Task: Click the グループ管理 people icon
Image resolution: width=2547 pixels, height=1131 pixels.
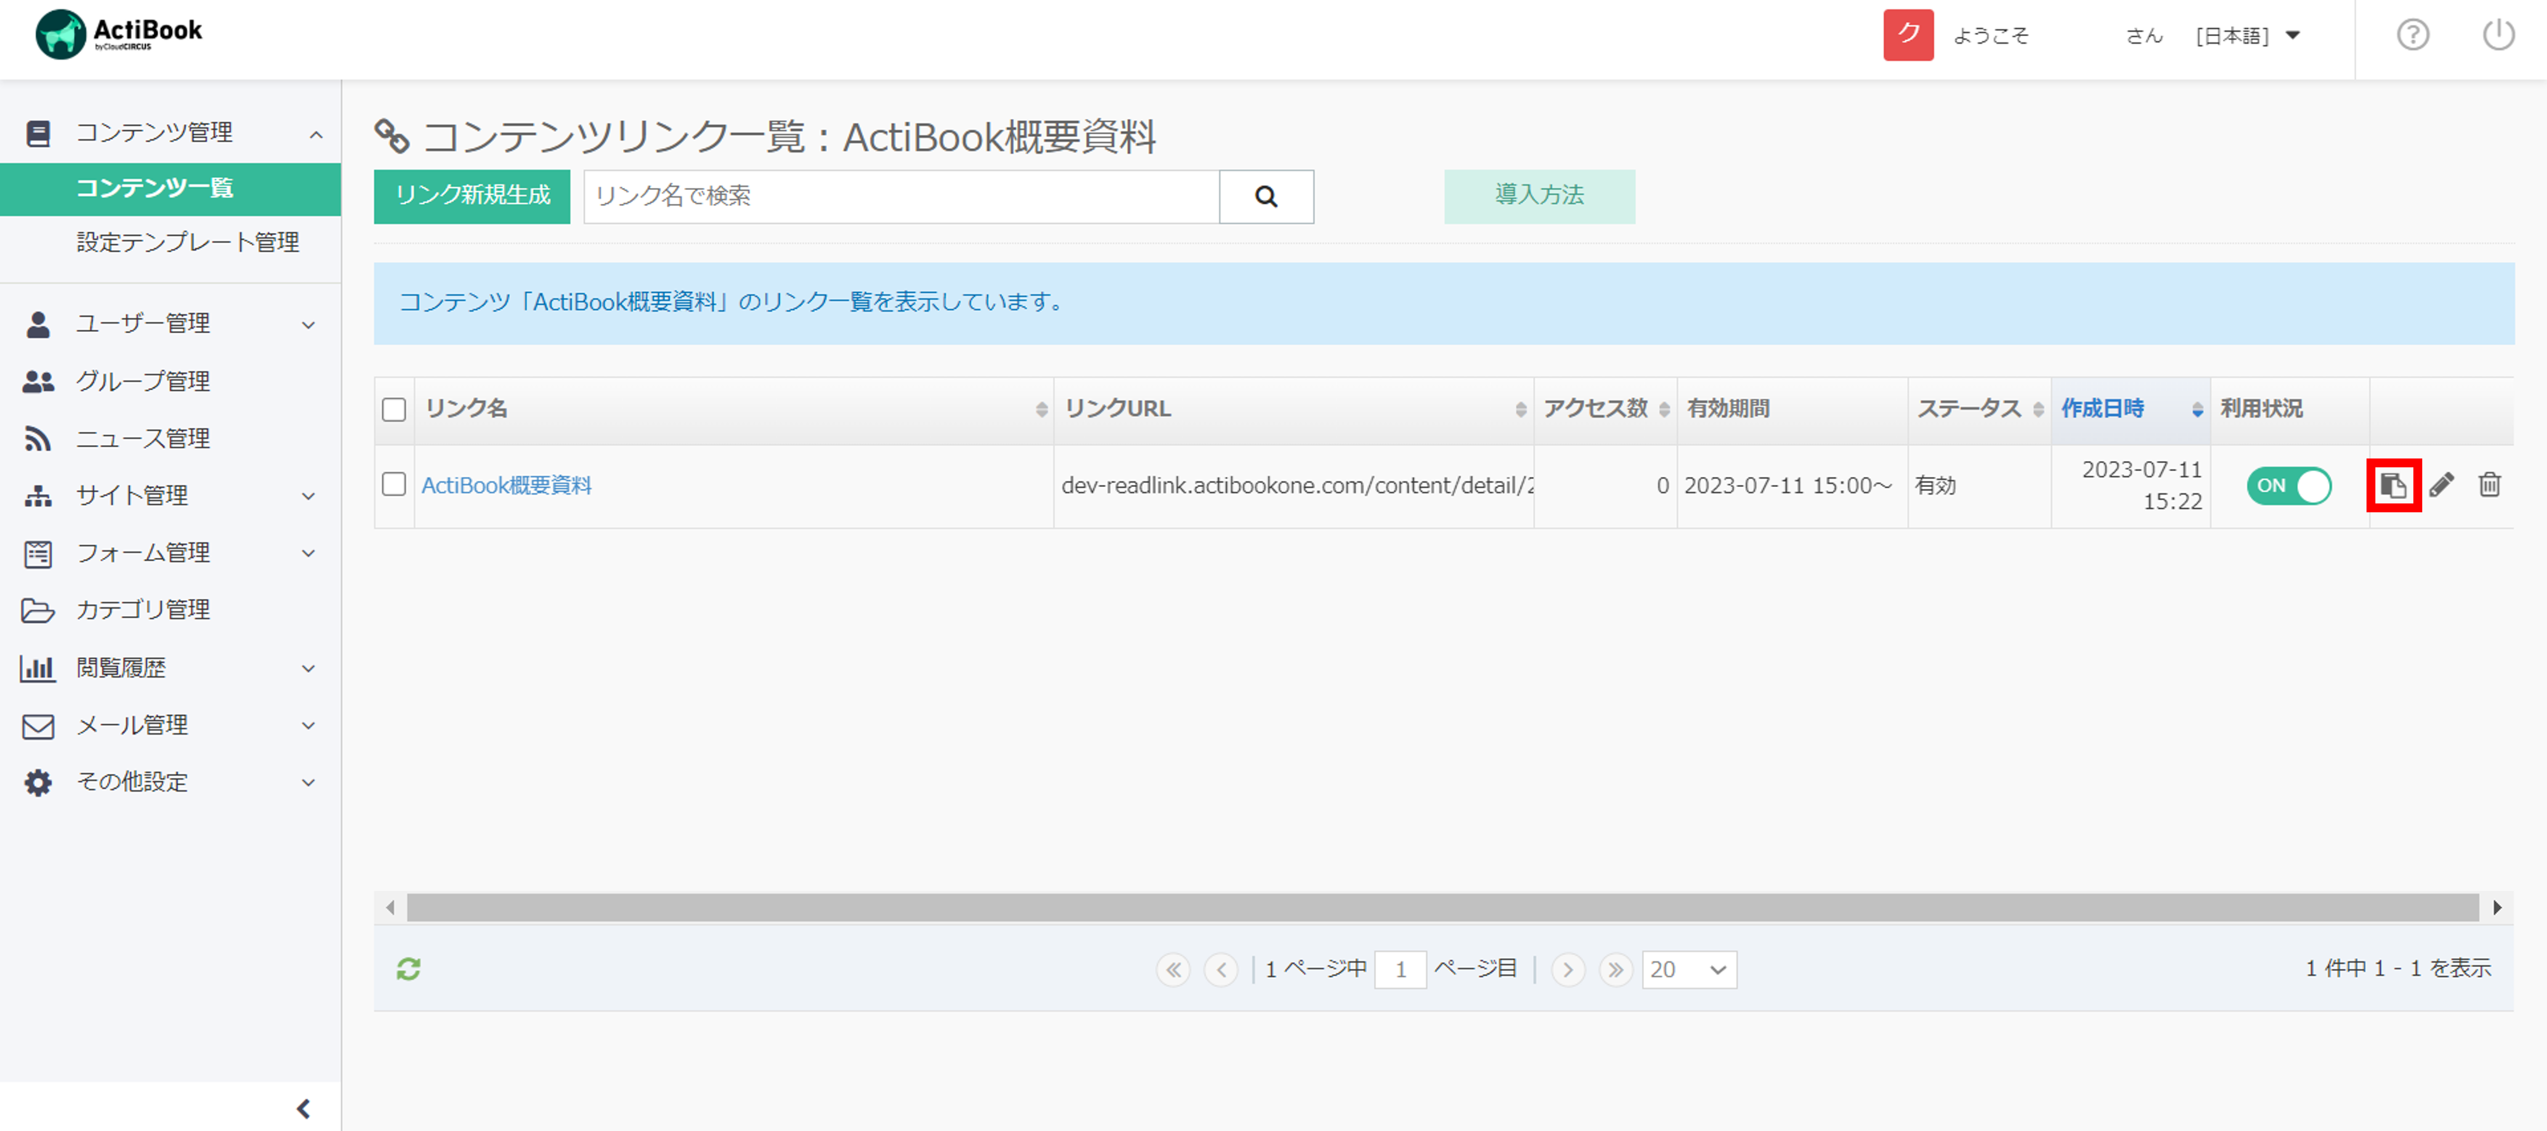Action: pos(39,382)
